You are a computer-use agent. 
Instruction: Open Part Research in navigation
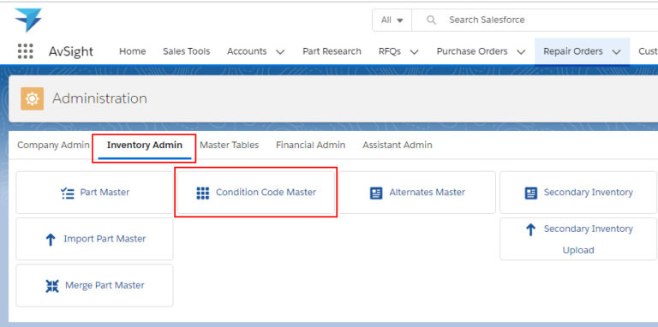point(332,51)
